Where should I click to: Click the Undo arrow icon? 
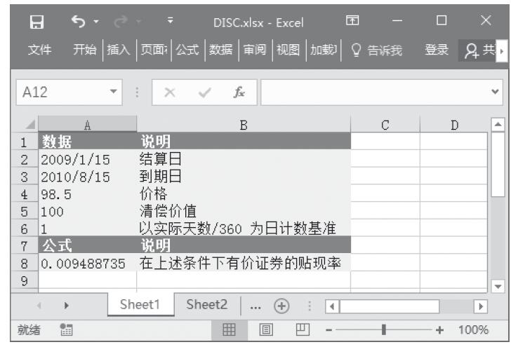click(77, 22)
